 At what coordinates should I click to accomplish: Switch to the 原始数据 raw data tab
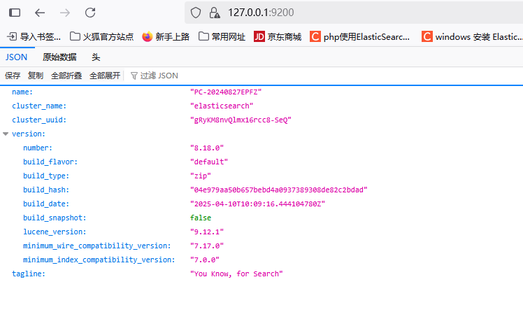click(x=59, y=57)
